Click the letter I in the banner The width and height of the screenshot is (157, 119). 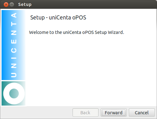14,58
